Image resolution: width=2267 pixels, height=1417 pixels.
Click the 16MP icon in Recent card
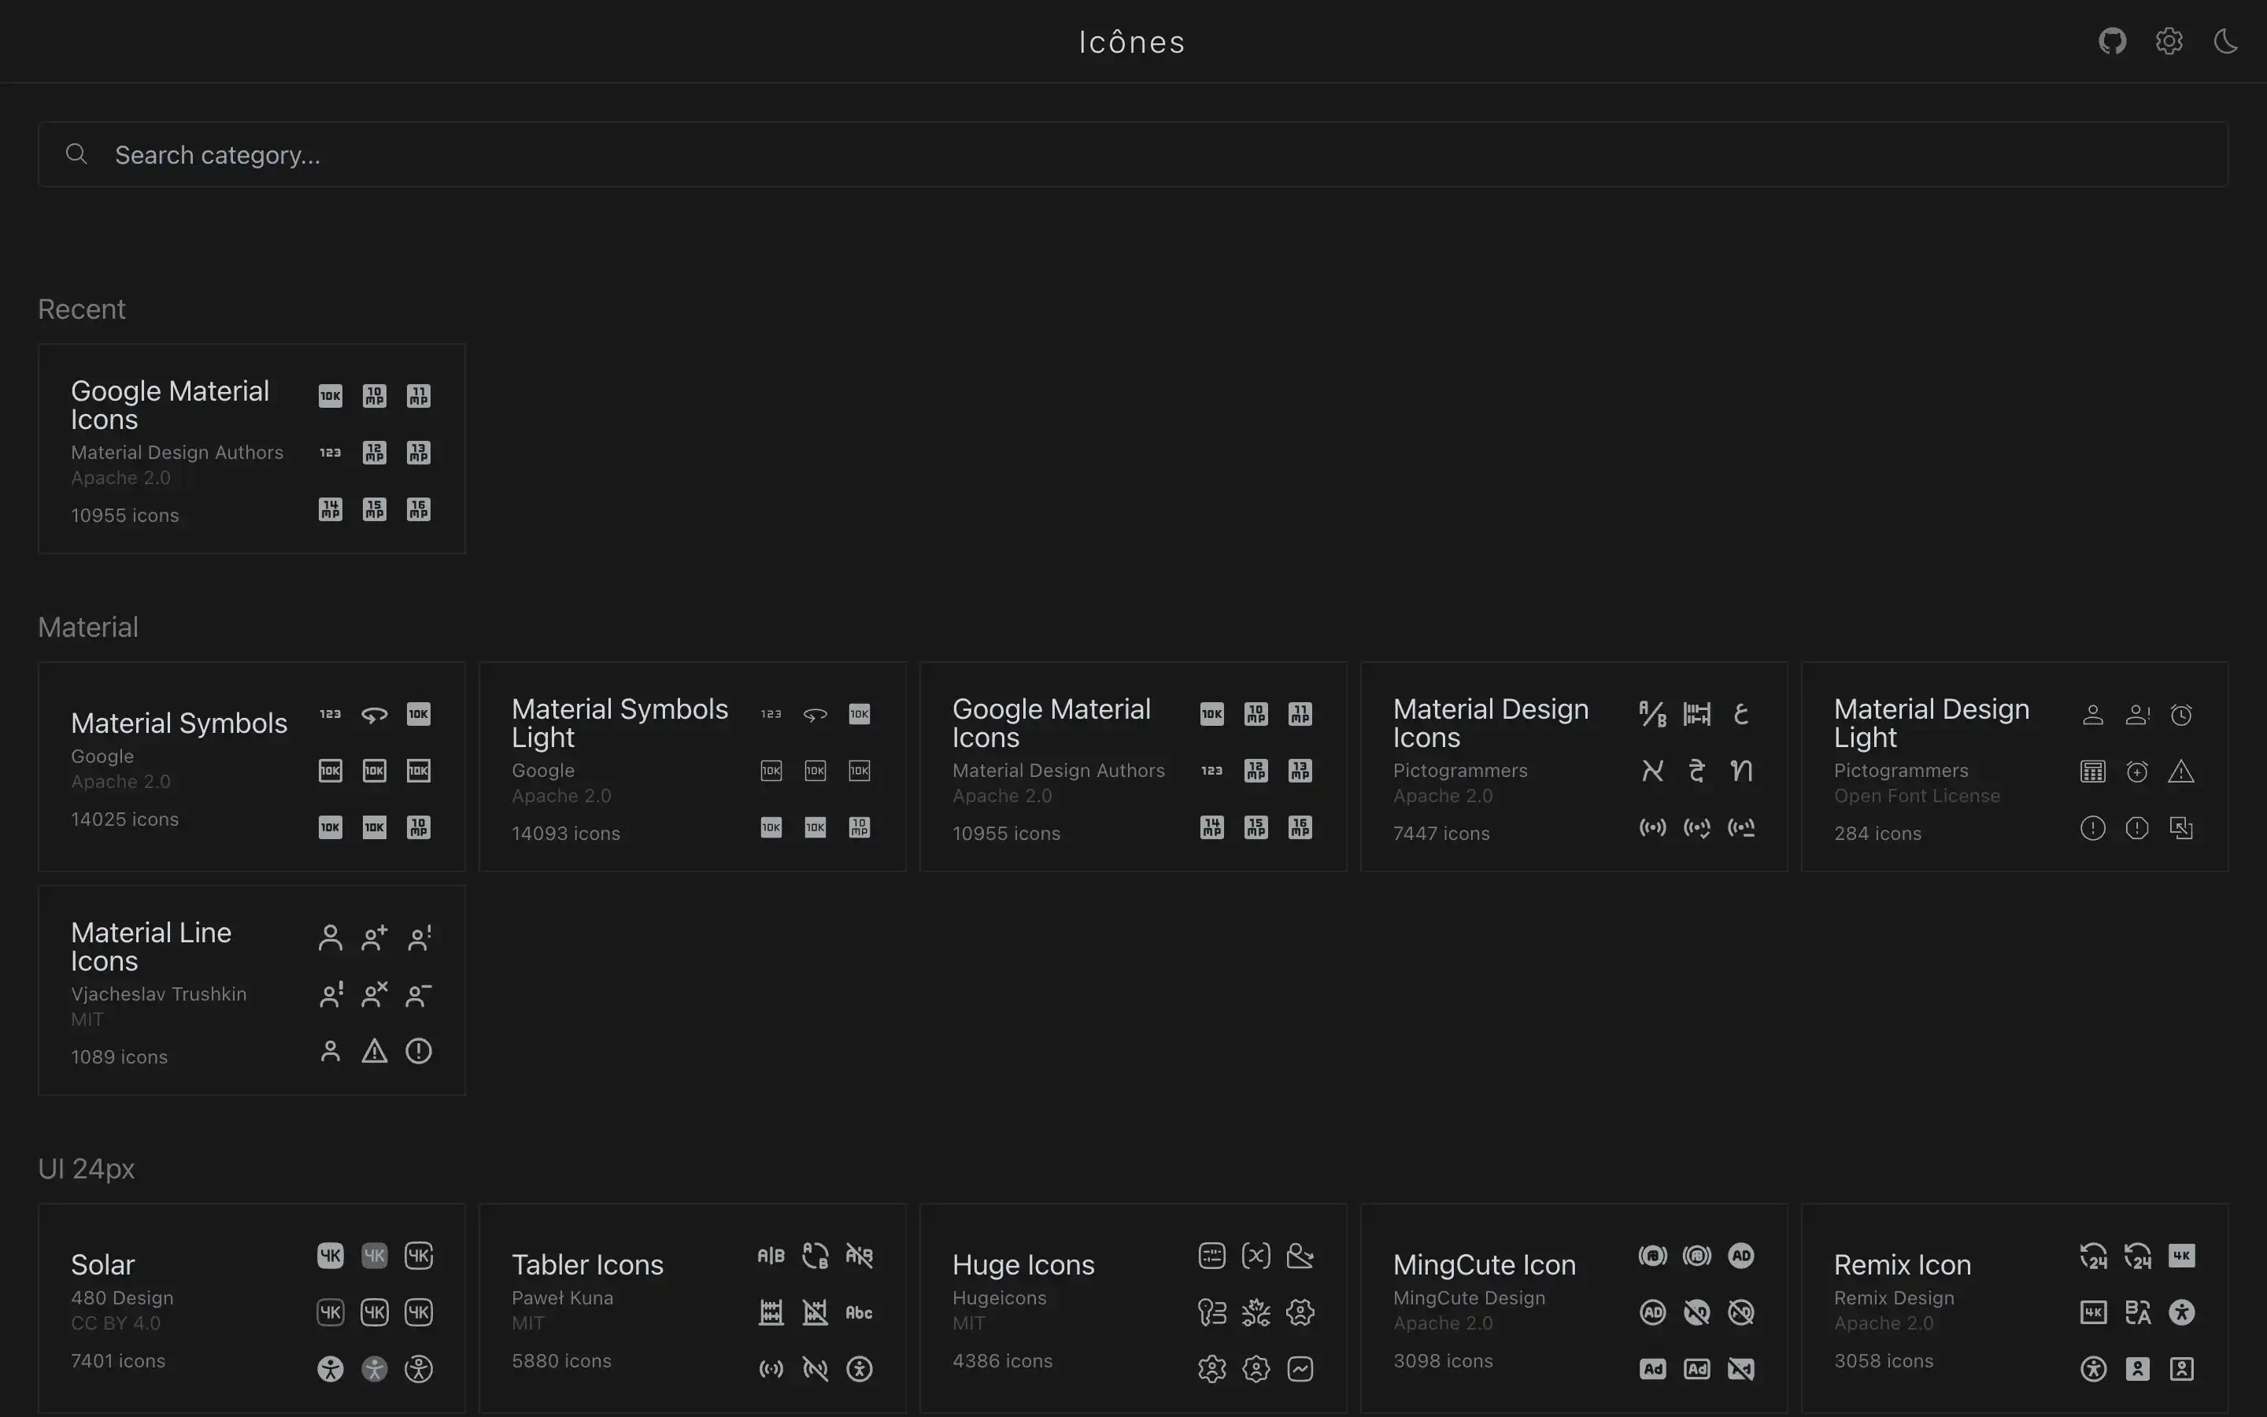[419, 509]
